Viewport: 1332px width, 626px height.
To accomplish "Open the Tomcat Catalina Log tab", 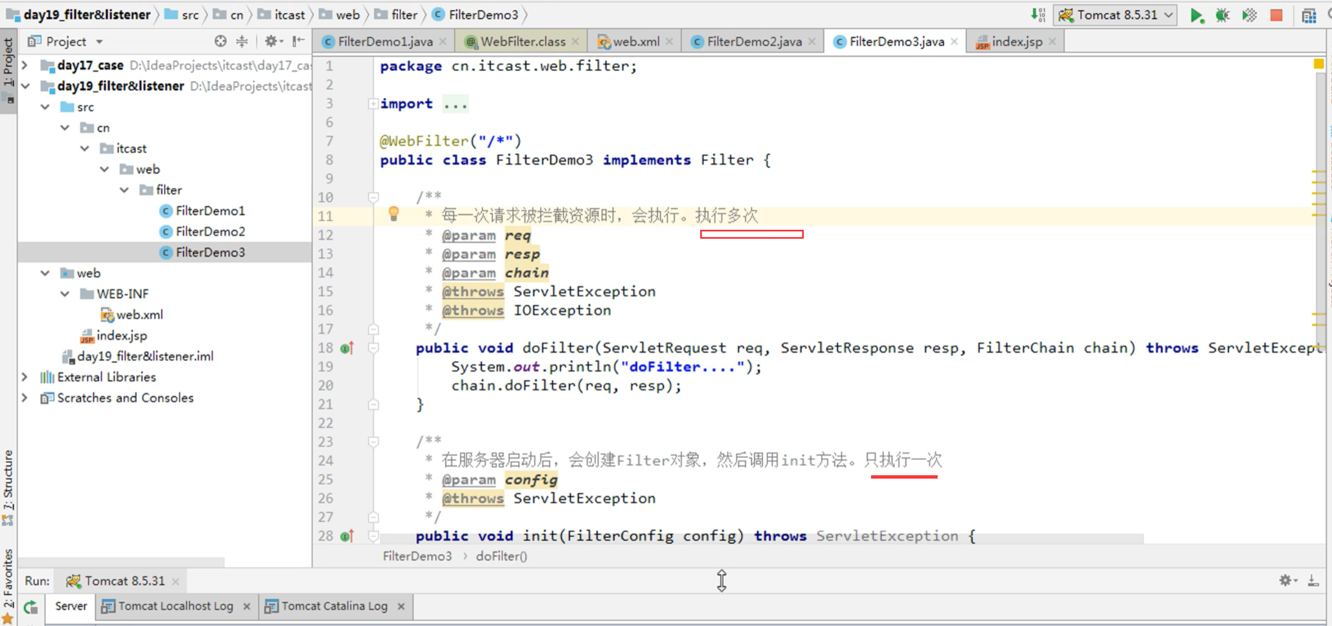I will 334,606.
